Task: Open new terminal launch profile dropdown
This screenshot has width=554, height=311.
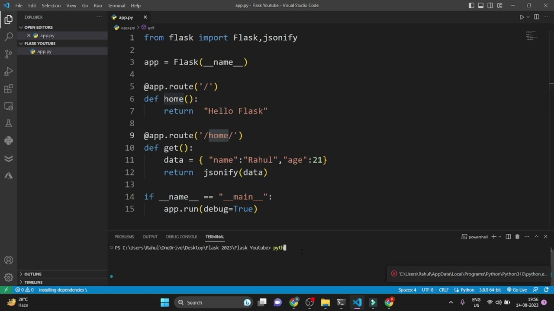Action: coord(500,237)
